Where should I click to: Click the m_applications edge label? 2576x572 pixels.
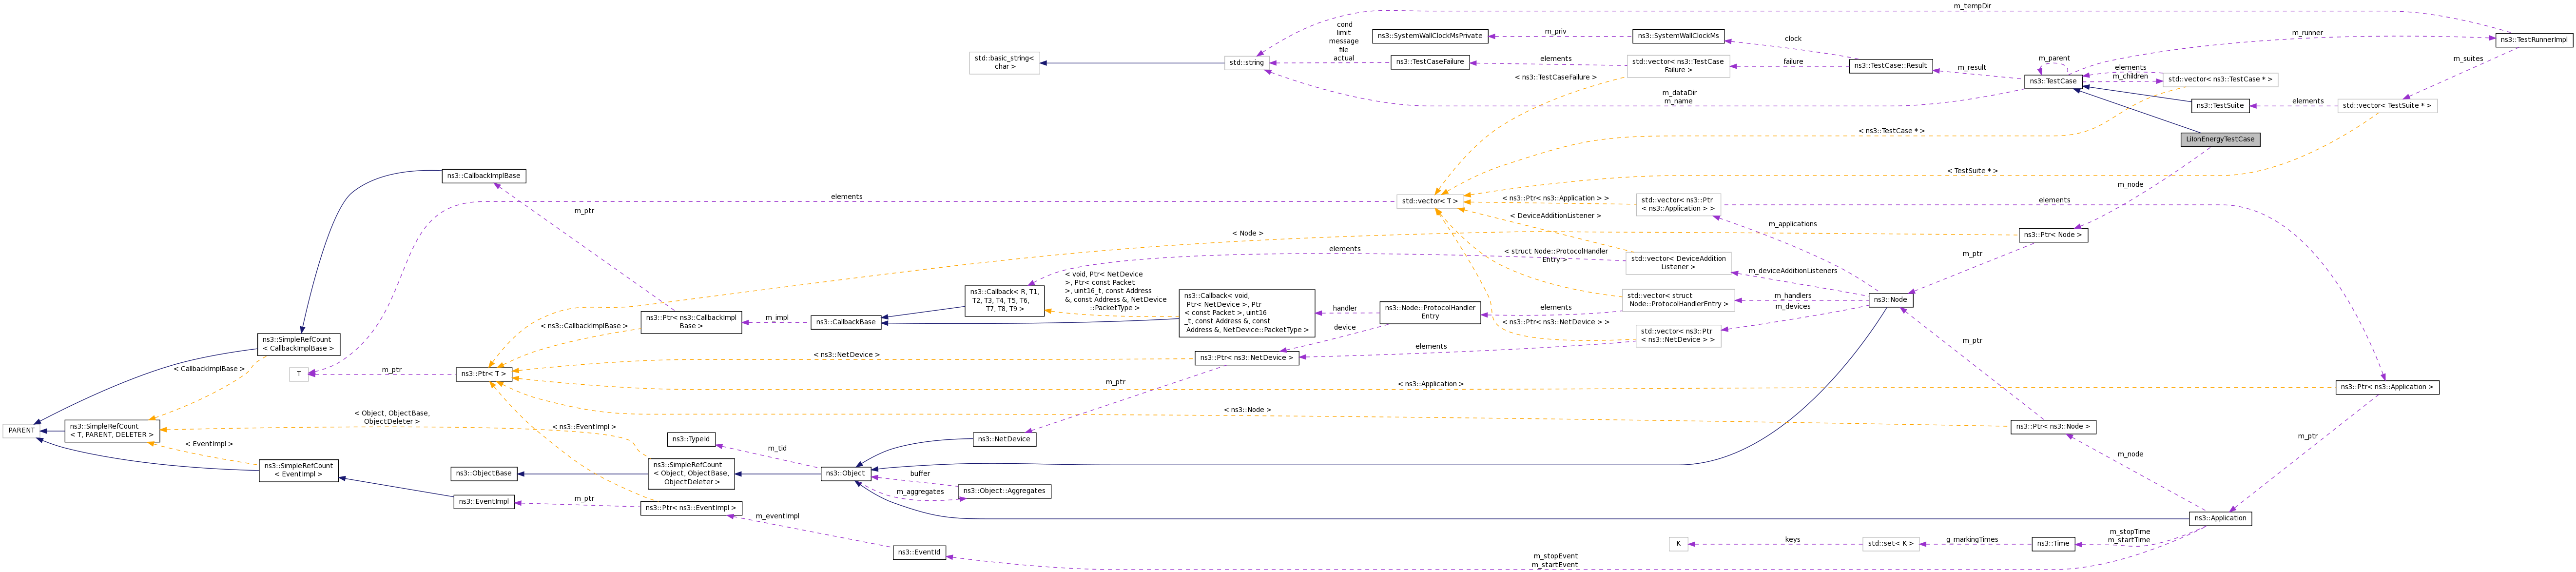(1793, 224)
